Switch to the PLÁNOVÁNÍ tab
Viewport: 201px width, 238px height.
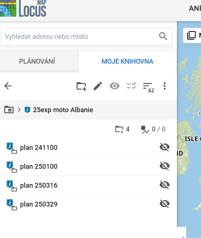click(37, 61)
